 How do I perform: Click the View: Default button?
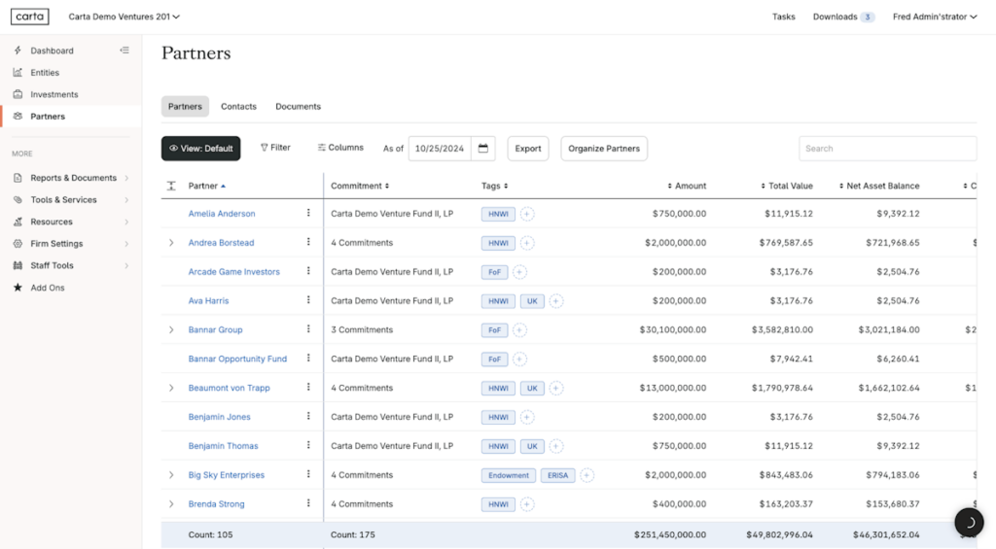click(x=200, y=149)
